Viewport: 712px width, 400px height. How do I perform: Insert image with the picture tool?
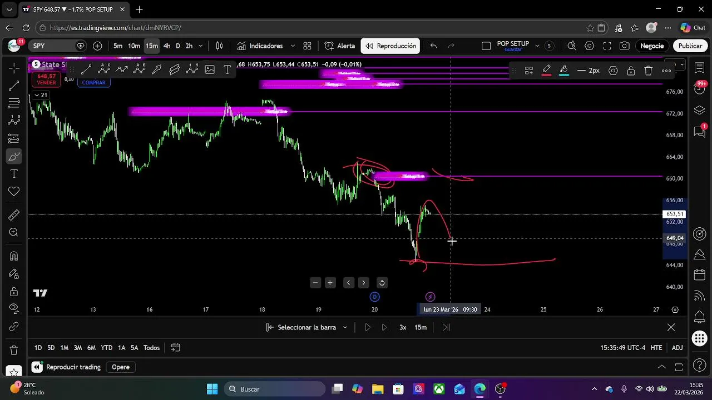210,69
